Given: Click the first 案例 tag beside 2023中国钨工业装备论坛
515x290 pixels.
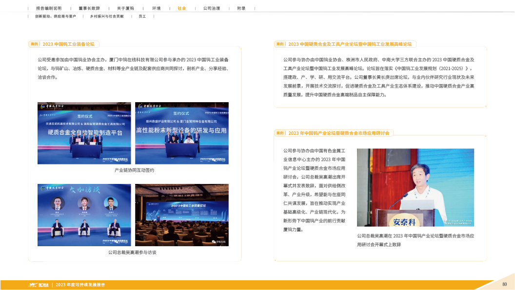Looking at the screenshot, I should coord(34,44).
